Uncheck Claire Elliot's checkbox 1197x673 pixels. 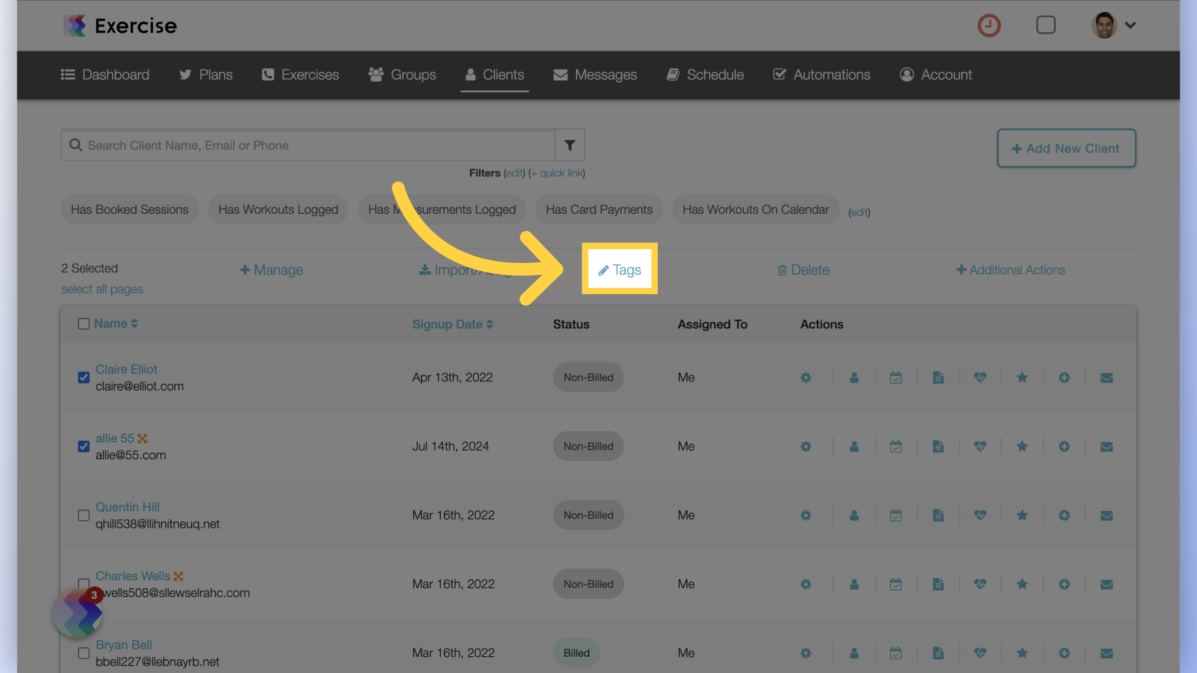[x=84, y=378]
